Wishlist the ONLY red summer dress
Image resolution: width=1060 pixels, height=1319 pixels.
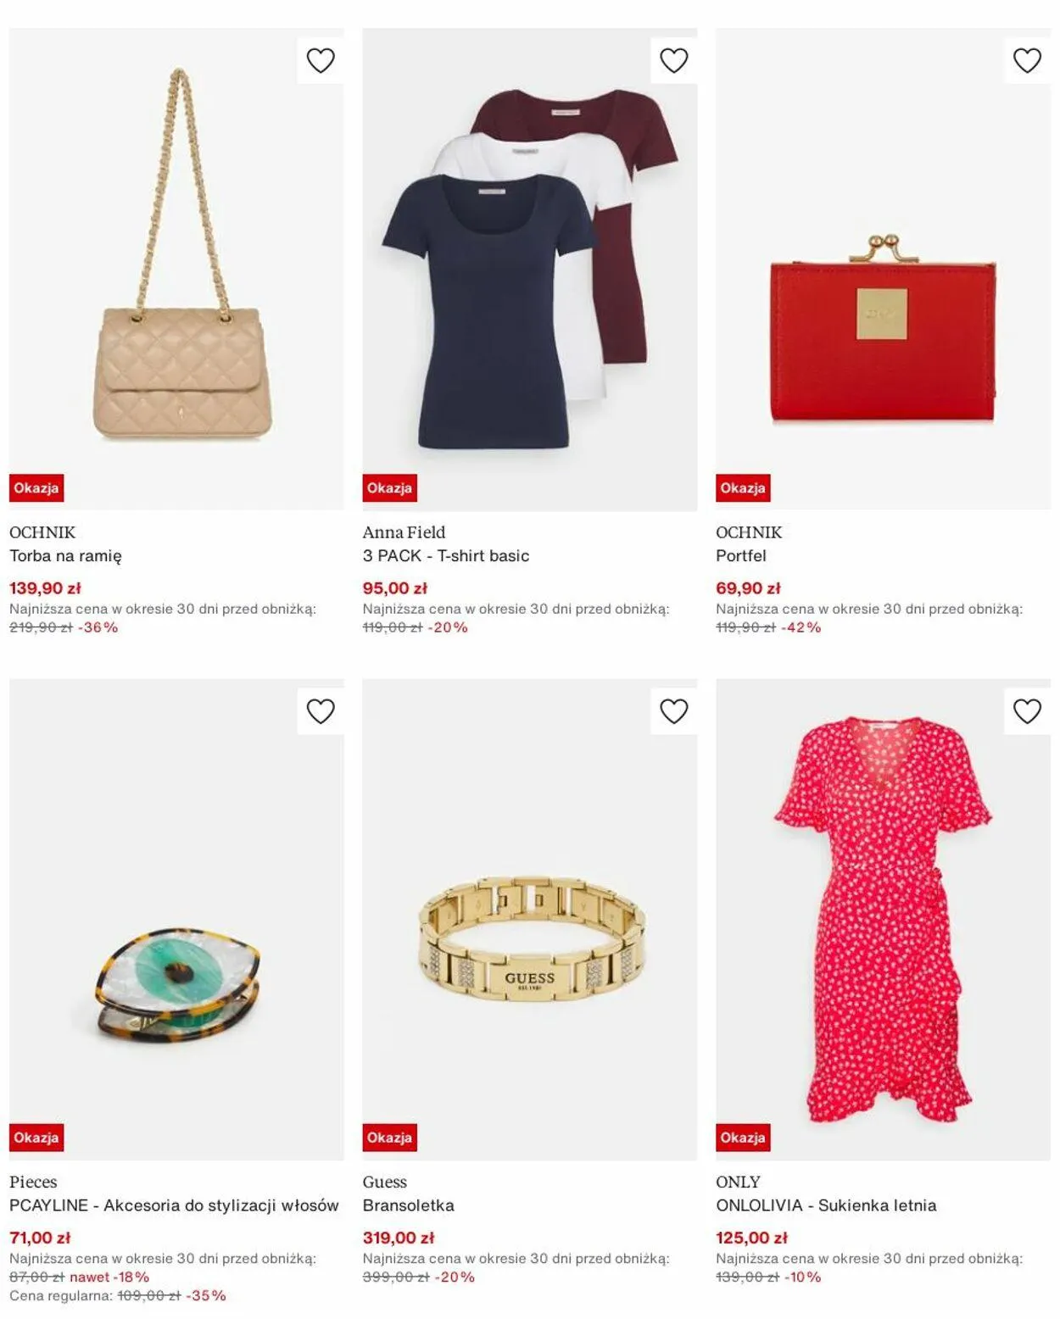[1027, 711]
